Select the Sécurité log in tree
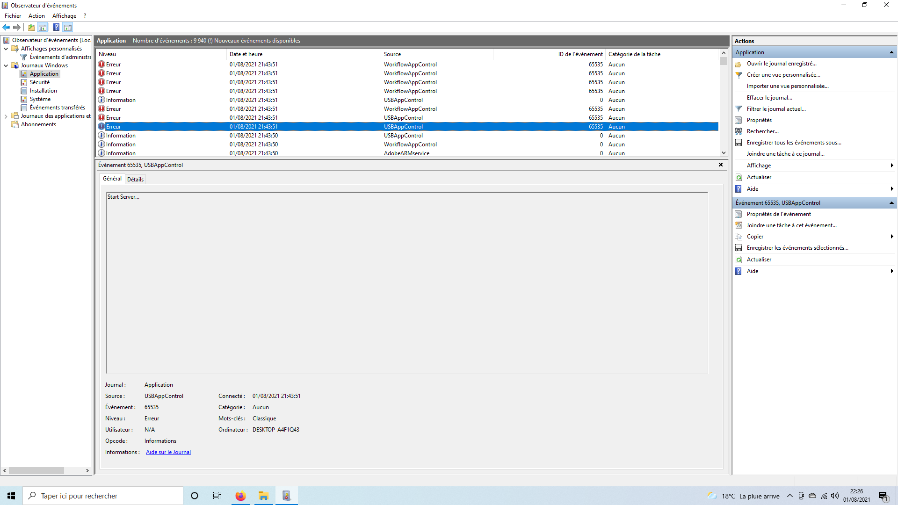Viewport: 898px width, 505px height. pos(39,82)
